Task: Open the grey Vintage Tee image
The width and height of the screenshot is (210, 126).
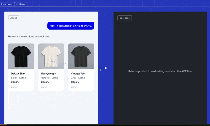Action: tap(81, 56)
